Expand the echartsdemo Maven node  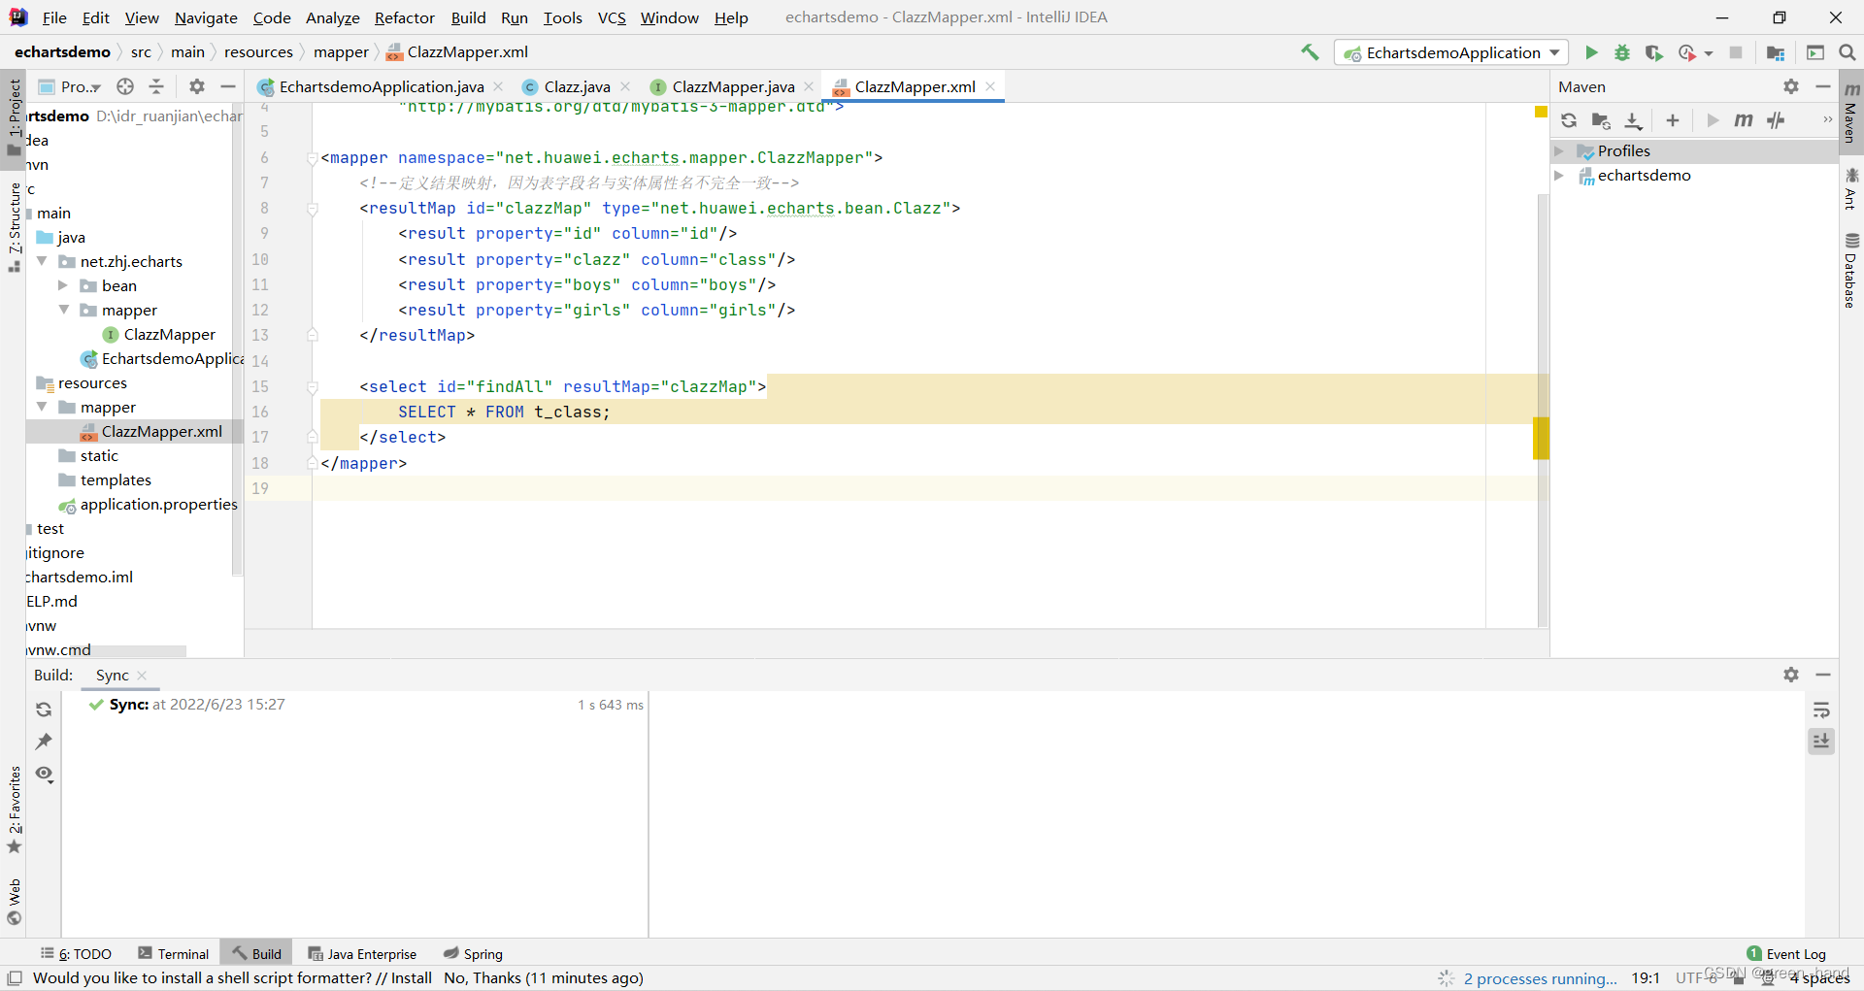(1560, 176)
